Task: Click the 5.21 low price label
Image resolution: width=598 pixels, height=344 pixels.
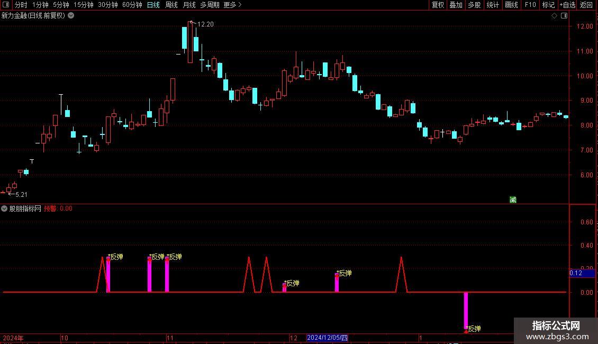Action: tap(21, 195)
